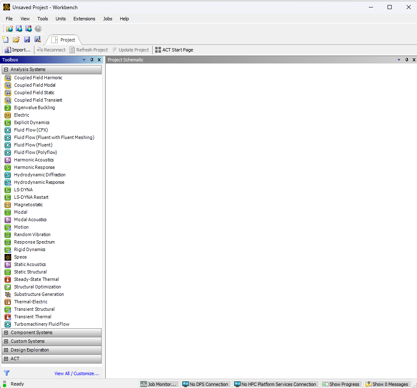Open the ACT Start Page

click(x=174, y=50)
